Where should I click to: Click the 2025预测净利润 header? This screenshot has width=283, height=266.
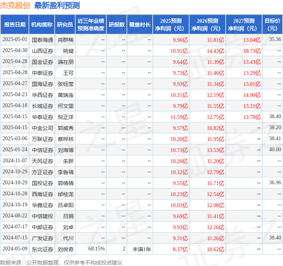(171, 24)
